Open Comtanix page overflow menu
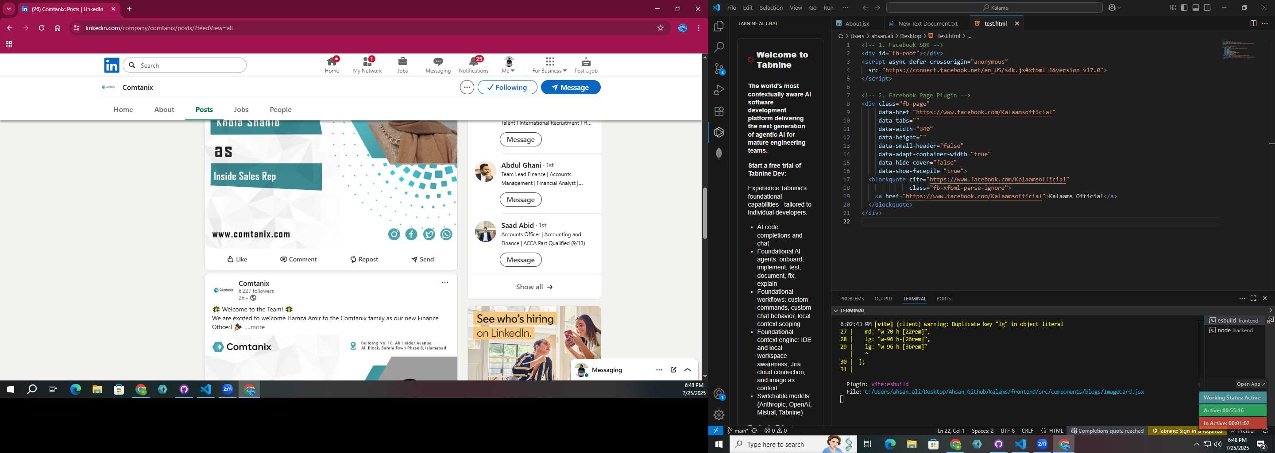Image resolution: width=1275 pixels, height=453 pixels. tap(467, 88)
